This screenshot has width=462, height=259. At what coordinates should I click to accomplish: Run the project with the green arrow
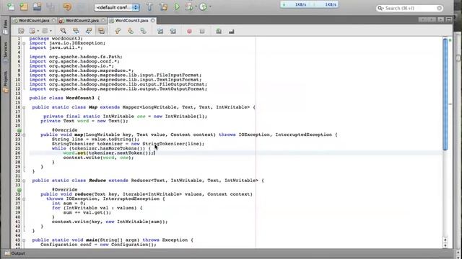(x=177, y=6)
